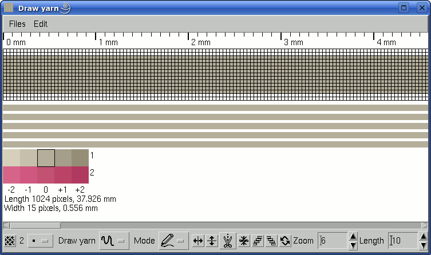Screen dimensions: 431x255
Task: Click the asterisk star icon
Action: pos(244,241)
